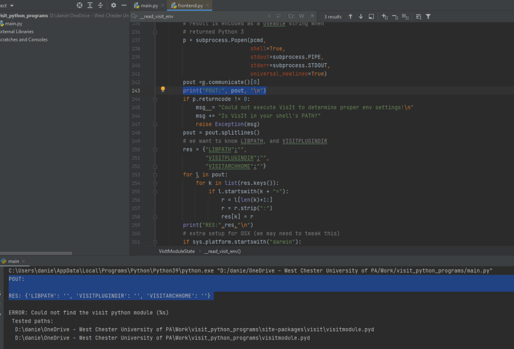Screen dimensions: 514x349
Task: Expand all in Project panel toolbar
Action: (90, 5)
